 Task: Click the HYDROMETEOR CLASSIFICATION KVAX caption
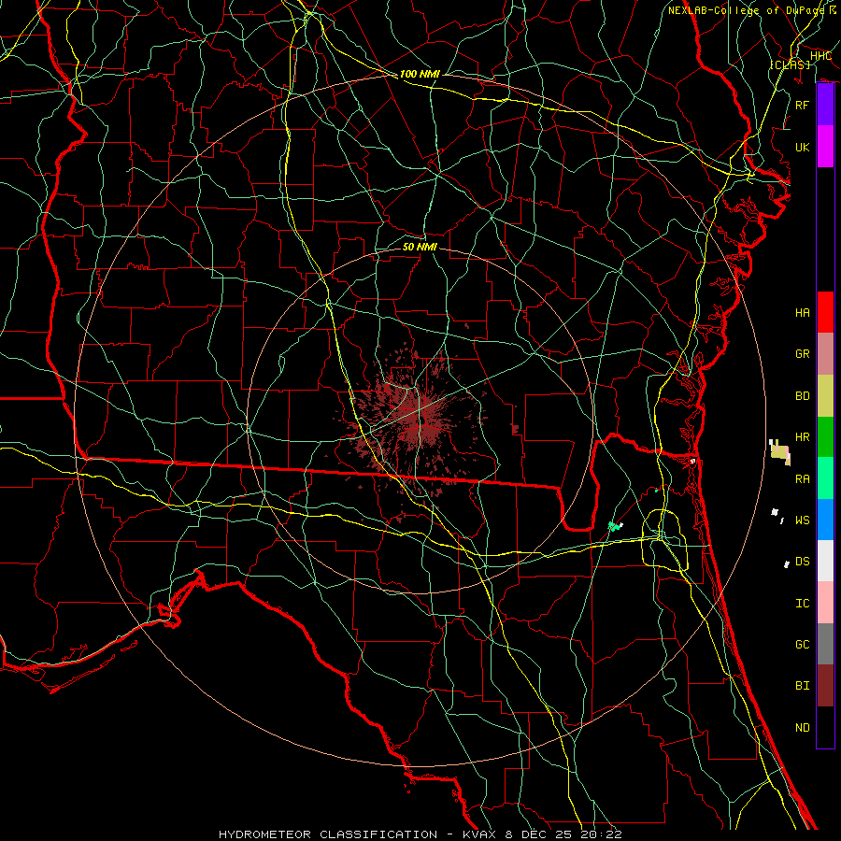point(420,834)
